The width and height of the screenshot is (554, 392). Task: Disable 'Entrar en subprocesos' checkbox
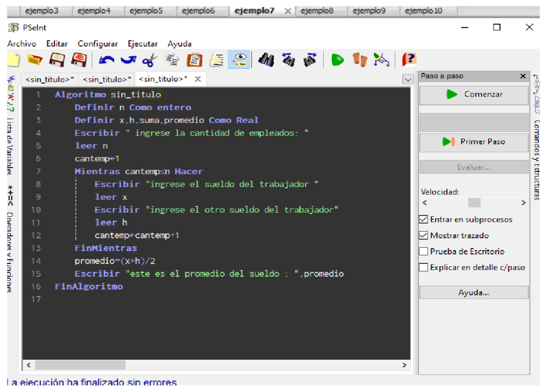[x=423, y=220]
